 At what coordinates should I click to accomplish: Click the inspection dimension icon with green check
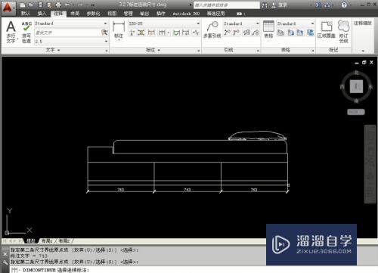pyautogui.click(x=177, y=33)
